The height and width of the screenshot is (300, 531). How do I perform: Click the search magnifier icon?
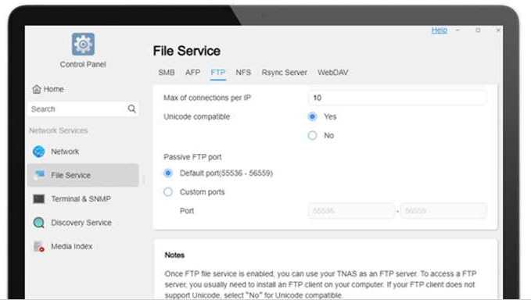click(131, 109)
